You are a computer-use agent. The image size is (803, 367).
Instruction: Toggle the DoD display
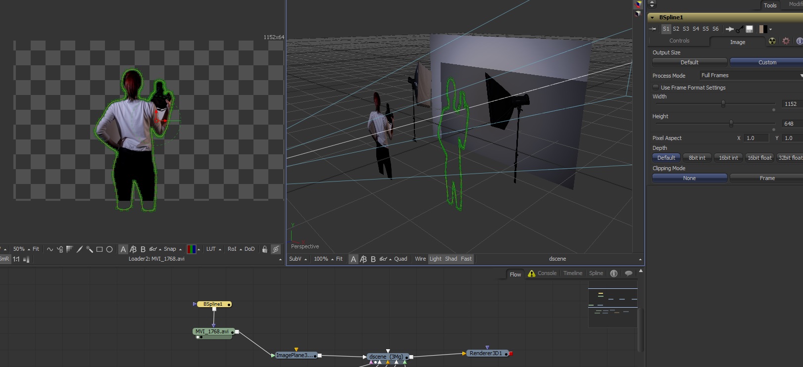pos(250,249)
